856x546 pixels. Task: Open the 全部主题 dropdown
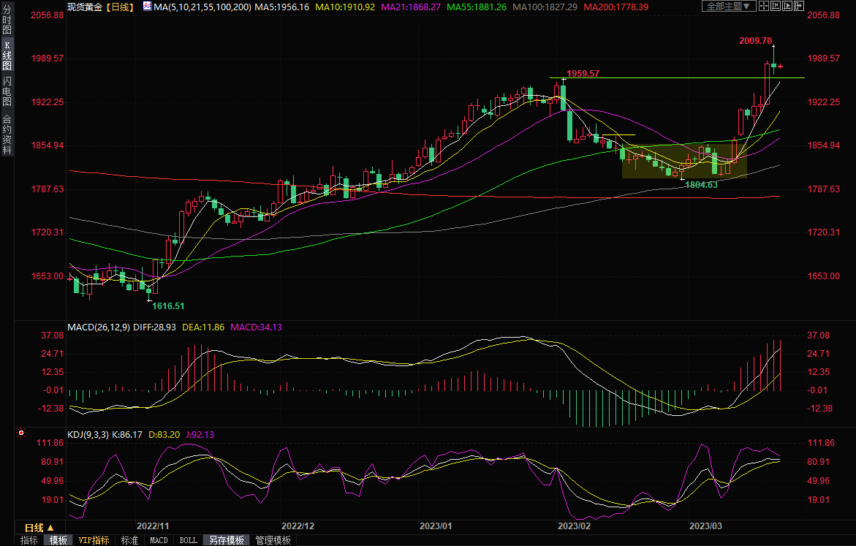(728, 6)
